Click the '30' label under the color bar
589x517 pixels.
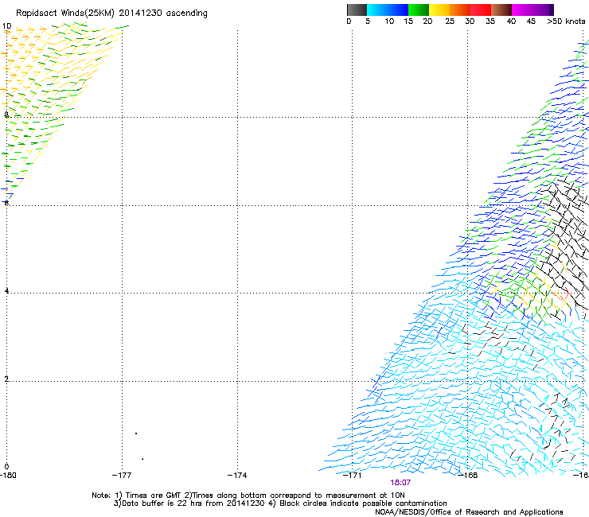point(470,21)
